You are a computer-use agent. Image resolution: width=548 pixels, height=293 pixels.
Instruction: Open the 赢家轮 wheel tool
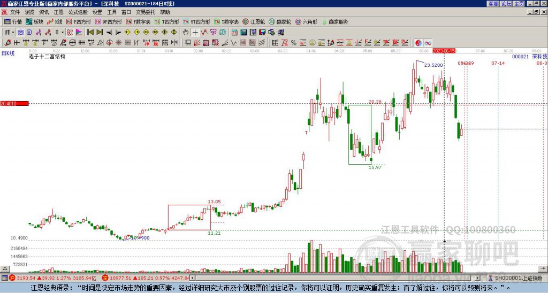click(280, 21)
